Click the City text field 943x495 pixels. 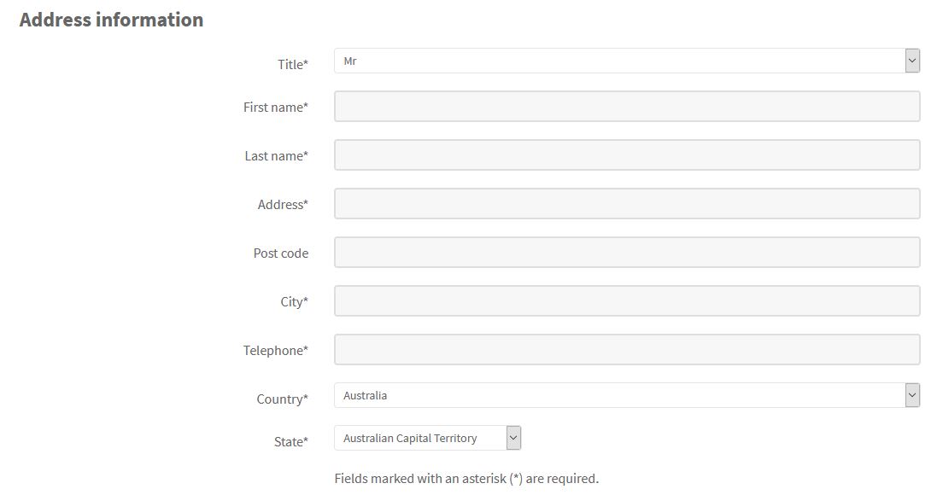point(626,301)
